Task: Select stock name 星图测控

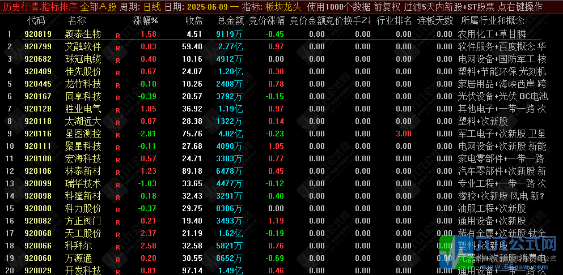Action: pyautogui.click(x=83, y=134)
